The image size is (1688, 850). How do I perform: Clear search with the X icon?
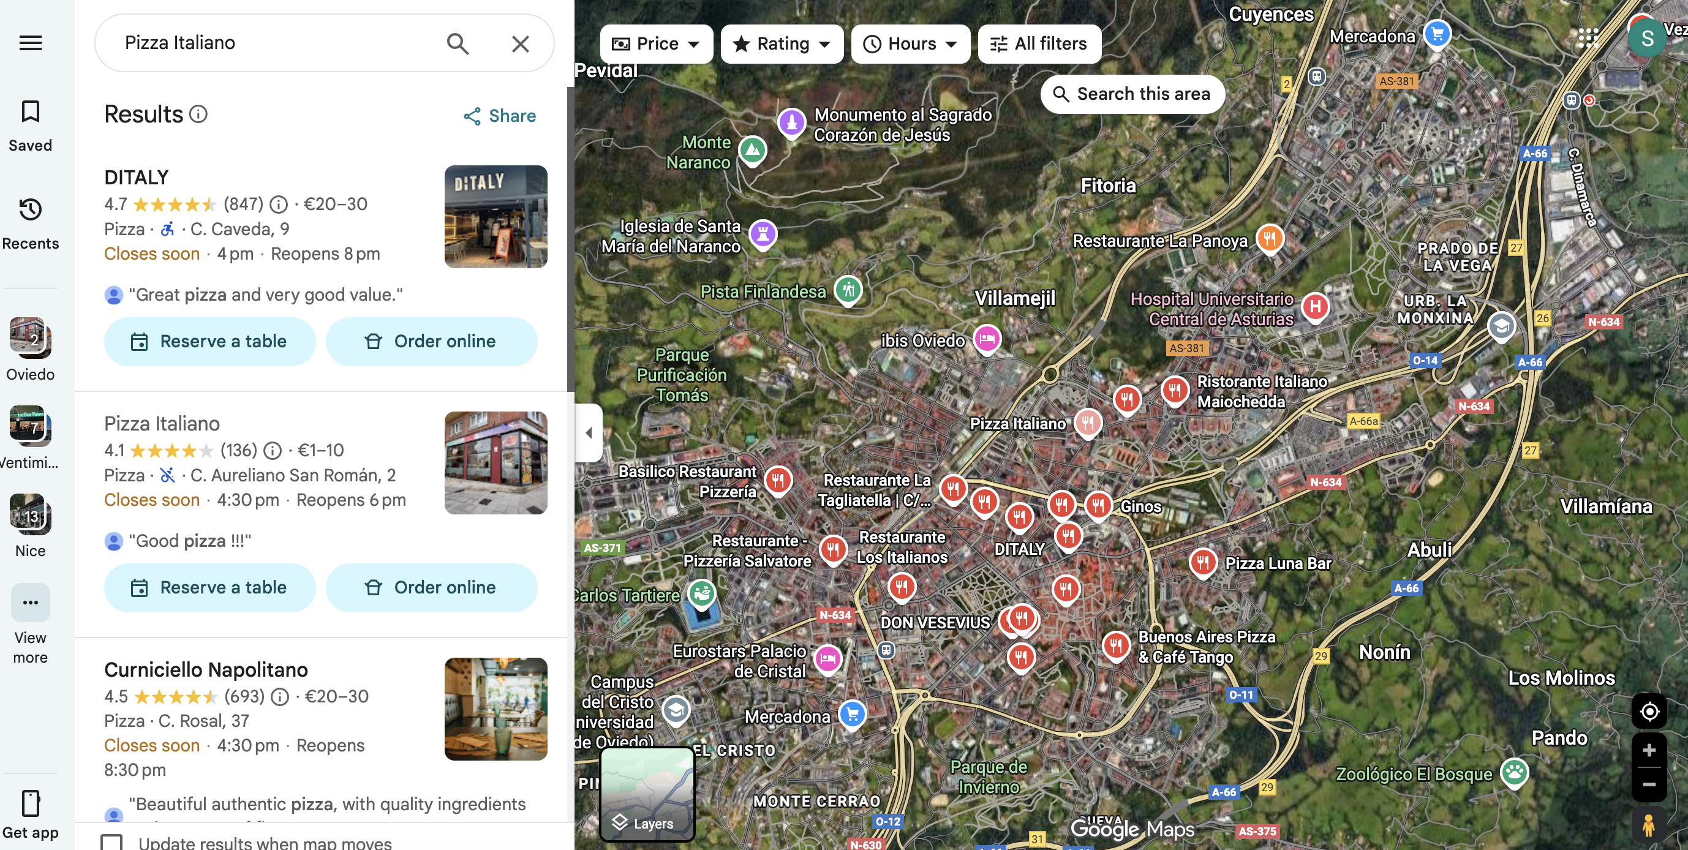coord(520,43)
